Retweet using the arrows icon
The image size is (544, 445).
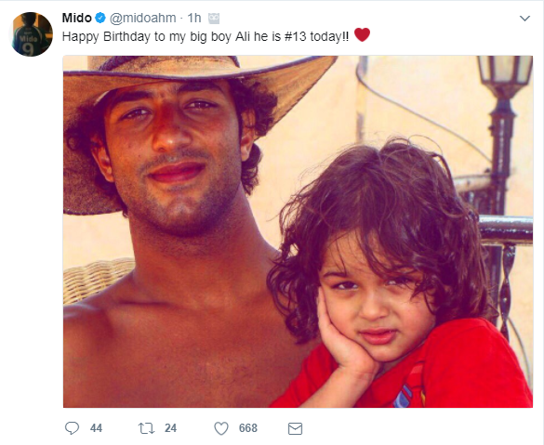click(x=146, y=428)
